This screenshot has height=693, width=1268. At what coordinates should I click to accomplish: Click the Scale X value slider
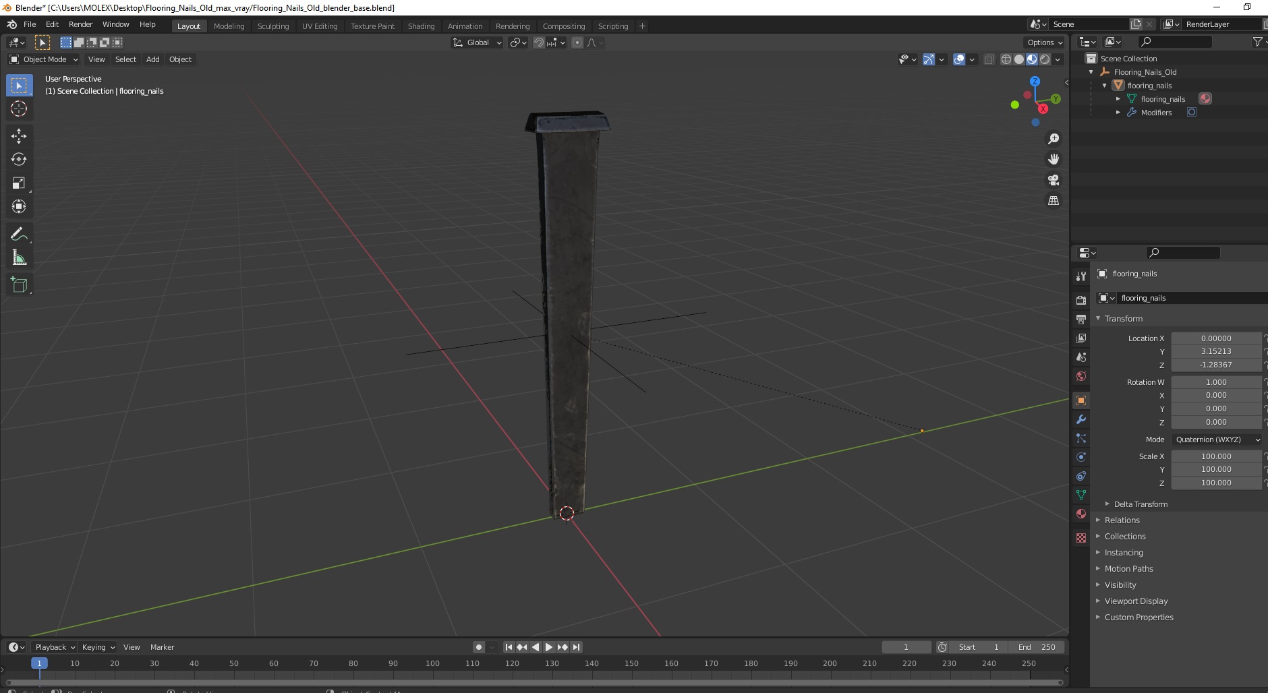click(x=1216, y=456)
